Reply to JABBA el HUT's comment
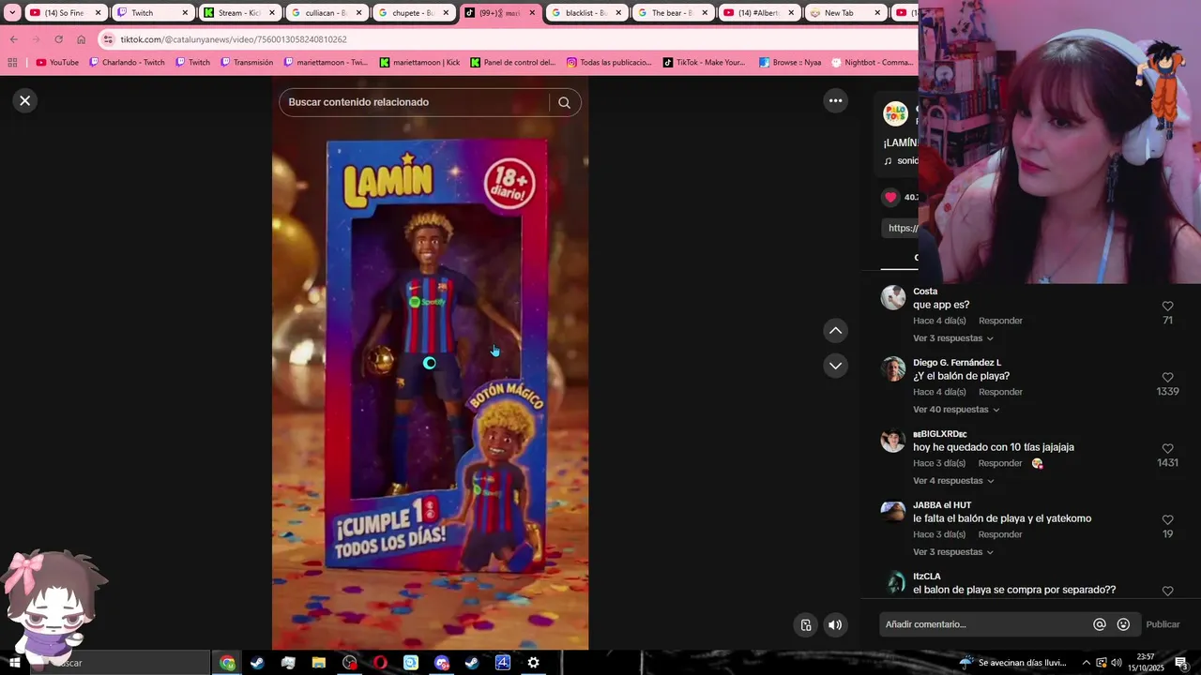Viewport: 1201px width, 675px height. tap(1000, 534)
